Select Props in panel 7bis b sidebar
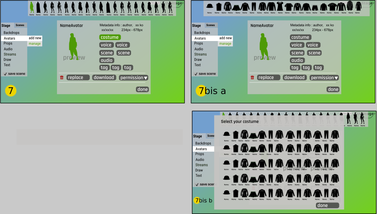The height and width of the screenshot is (214, 377). click(199, 154)
